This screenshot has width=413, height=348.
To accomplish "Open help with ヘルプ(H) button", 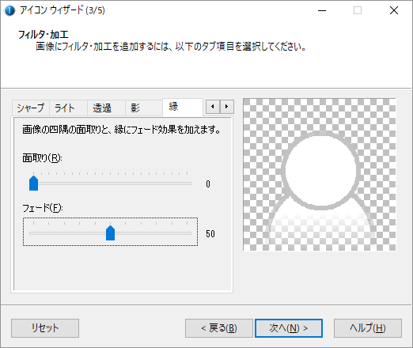I will point(368,328).
